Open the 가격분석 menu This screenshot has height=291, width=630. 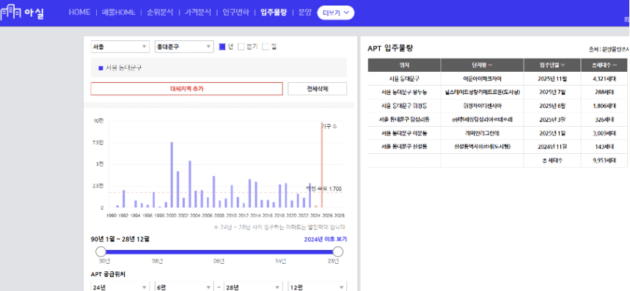pyautogui.click(x=198, y=12)
